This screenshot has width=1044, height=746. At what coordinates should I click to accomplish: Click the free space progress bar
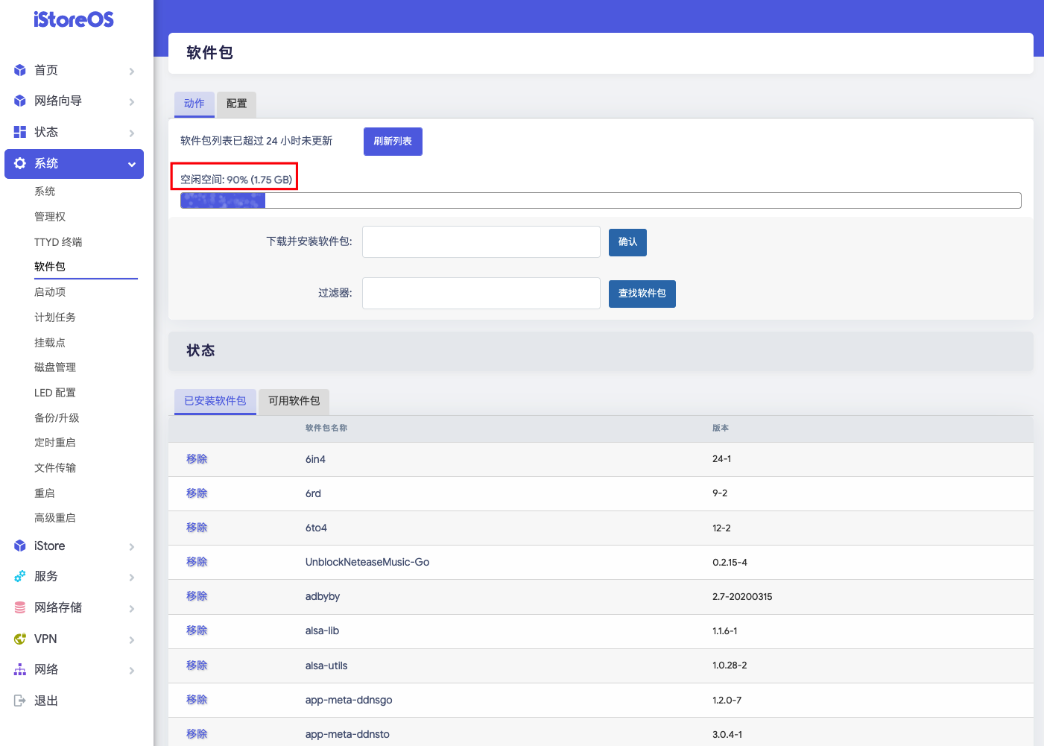601,200
